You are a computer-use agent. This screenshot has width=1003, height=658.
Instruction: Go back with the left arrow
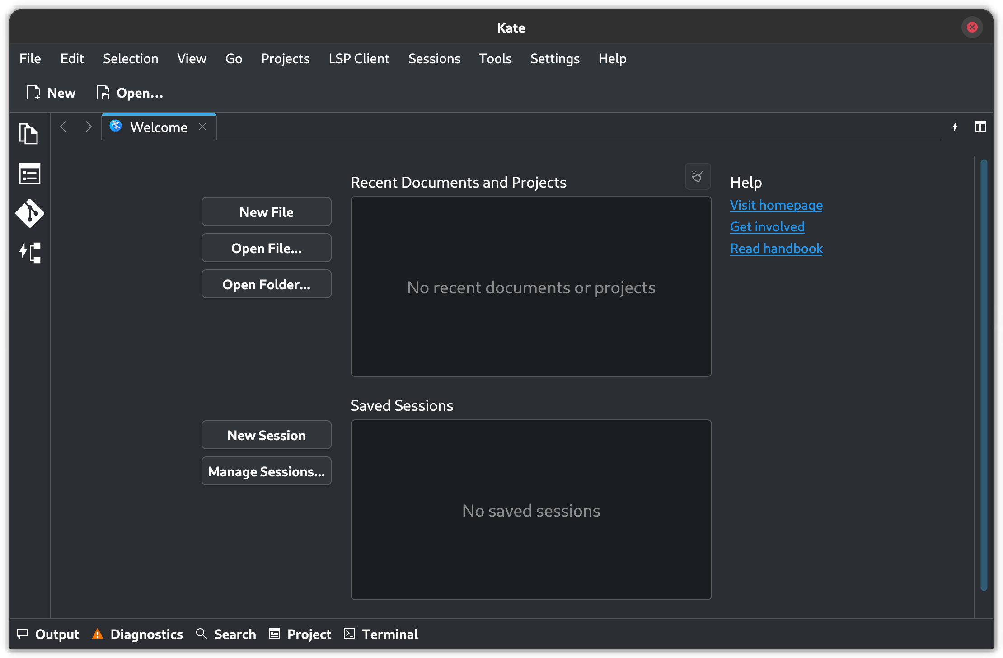coord(63,127)
